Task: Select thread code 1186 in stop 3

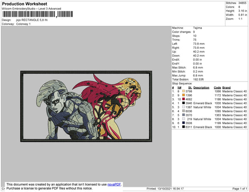Action: click(218, 99)
